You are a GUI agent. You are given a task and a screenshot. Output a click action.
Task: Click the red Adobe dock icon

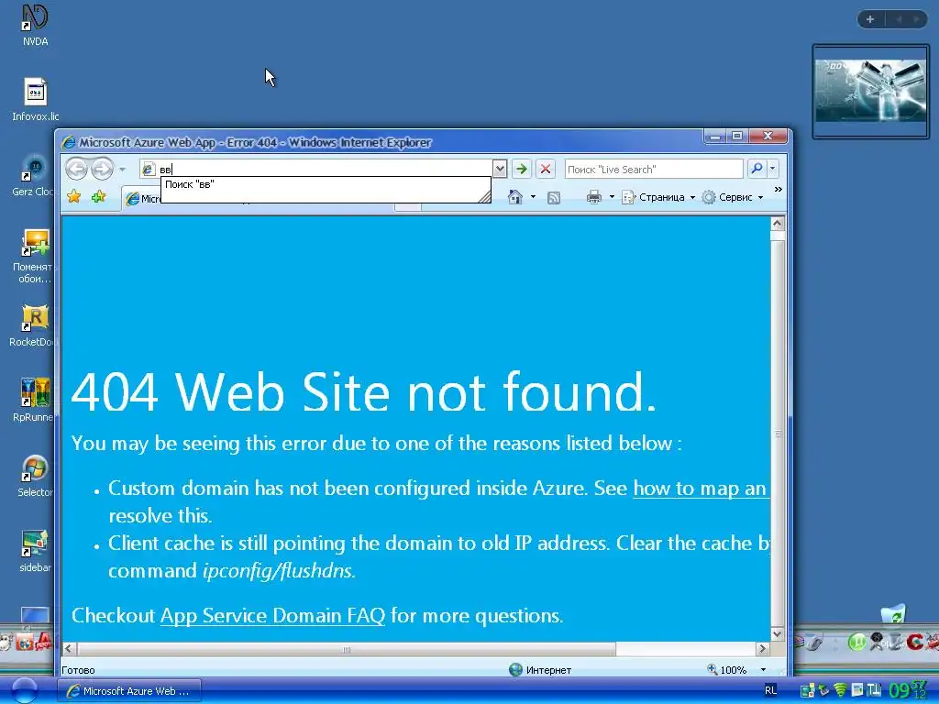point(44,642)
